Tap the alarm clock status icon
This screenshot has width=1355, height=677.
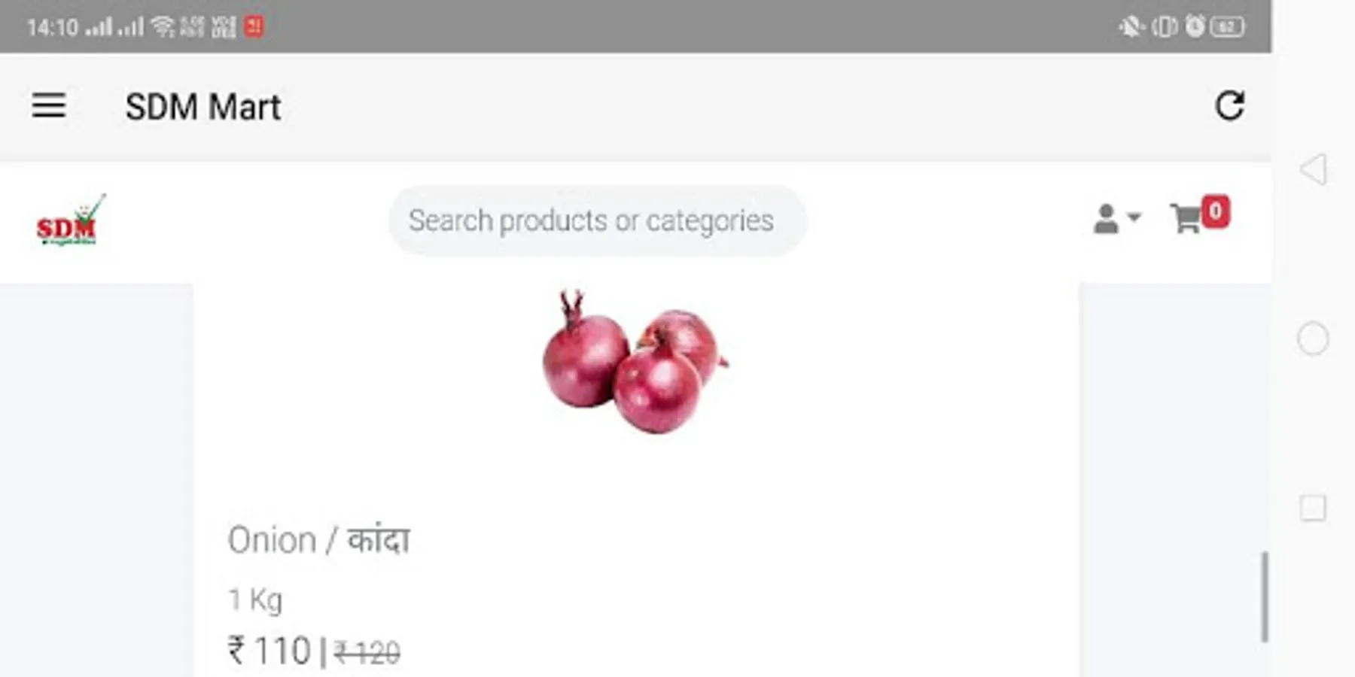(x=1195, y=26)
